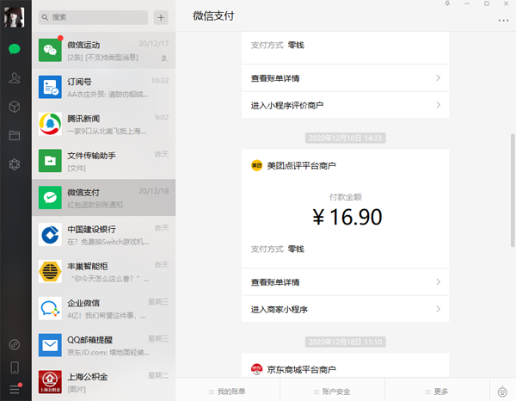Open the 文件传输助手 green folder icon

pyautogui.click(x=50, y=161)
